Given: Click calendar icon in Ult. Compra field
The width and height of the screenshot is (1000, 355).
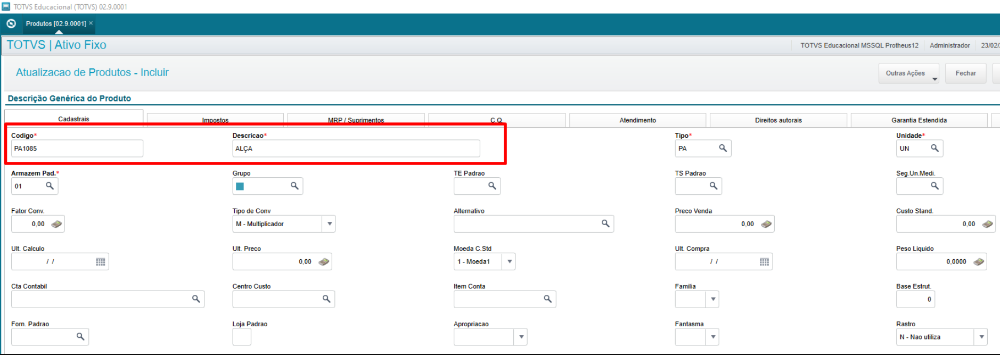Looking at the screenshot, I should click(764, 262).
